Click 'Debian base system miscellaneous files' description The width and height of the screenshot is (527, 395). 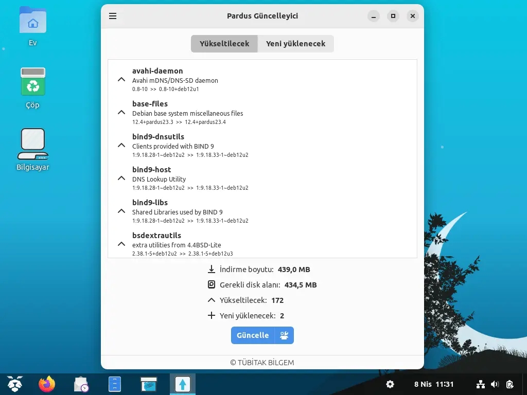click(x=187, y=114)
